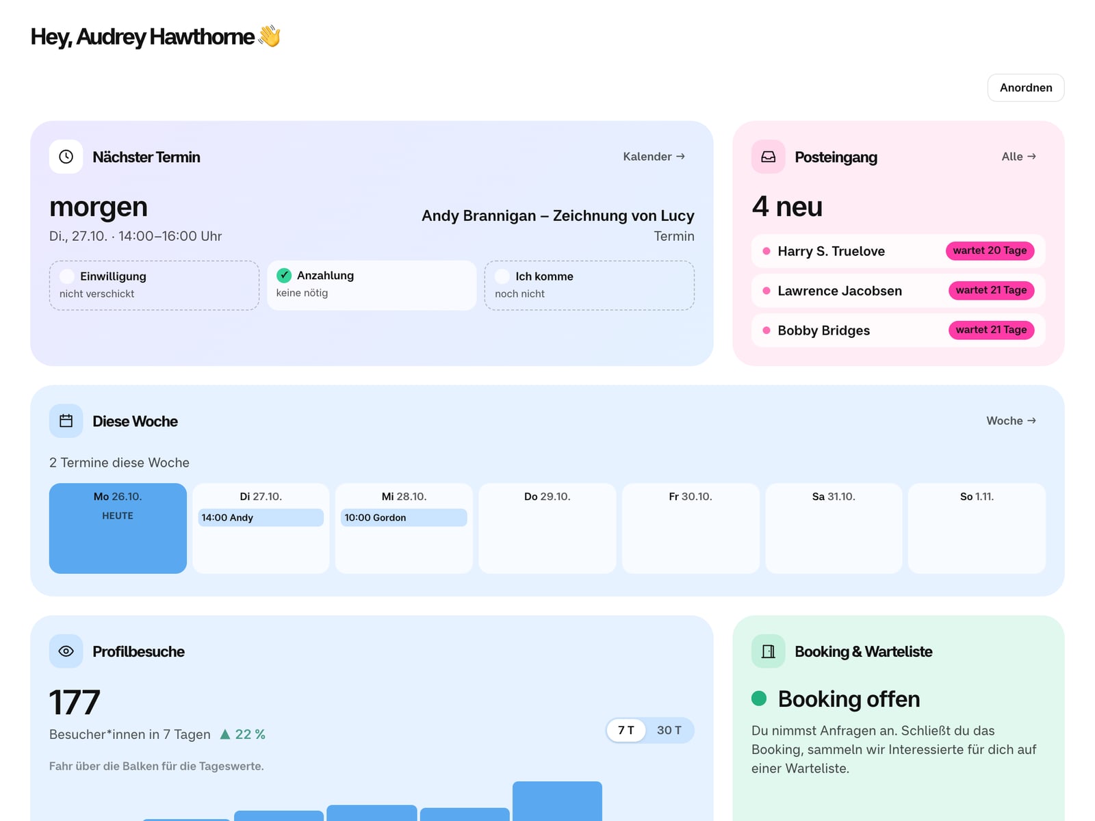Click the eye icon beside Profilbesuche
The height and width of the screenshot is (821, 1095).
(x=66, y=651)
